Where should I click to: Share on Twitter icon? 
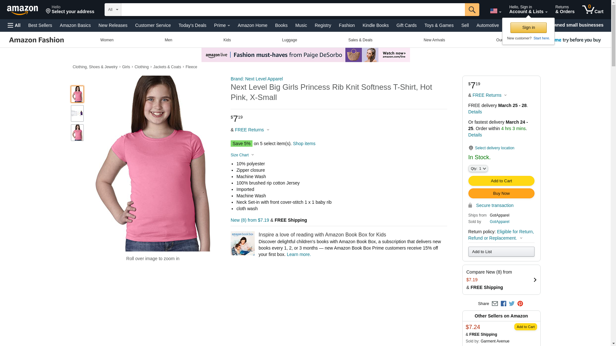click(x=512, y=304)
